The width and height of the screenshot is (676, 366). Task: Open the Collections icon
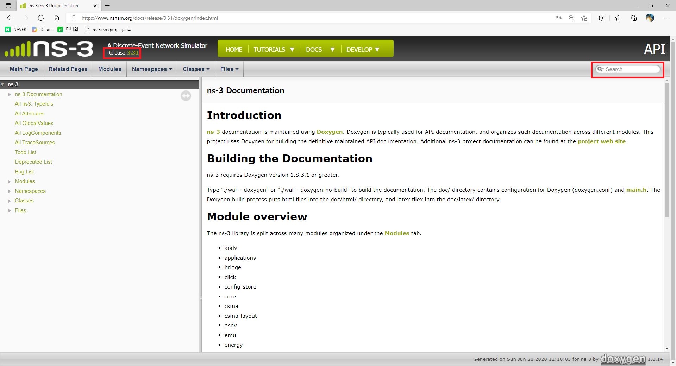[x=634, y=18]
